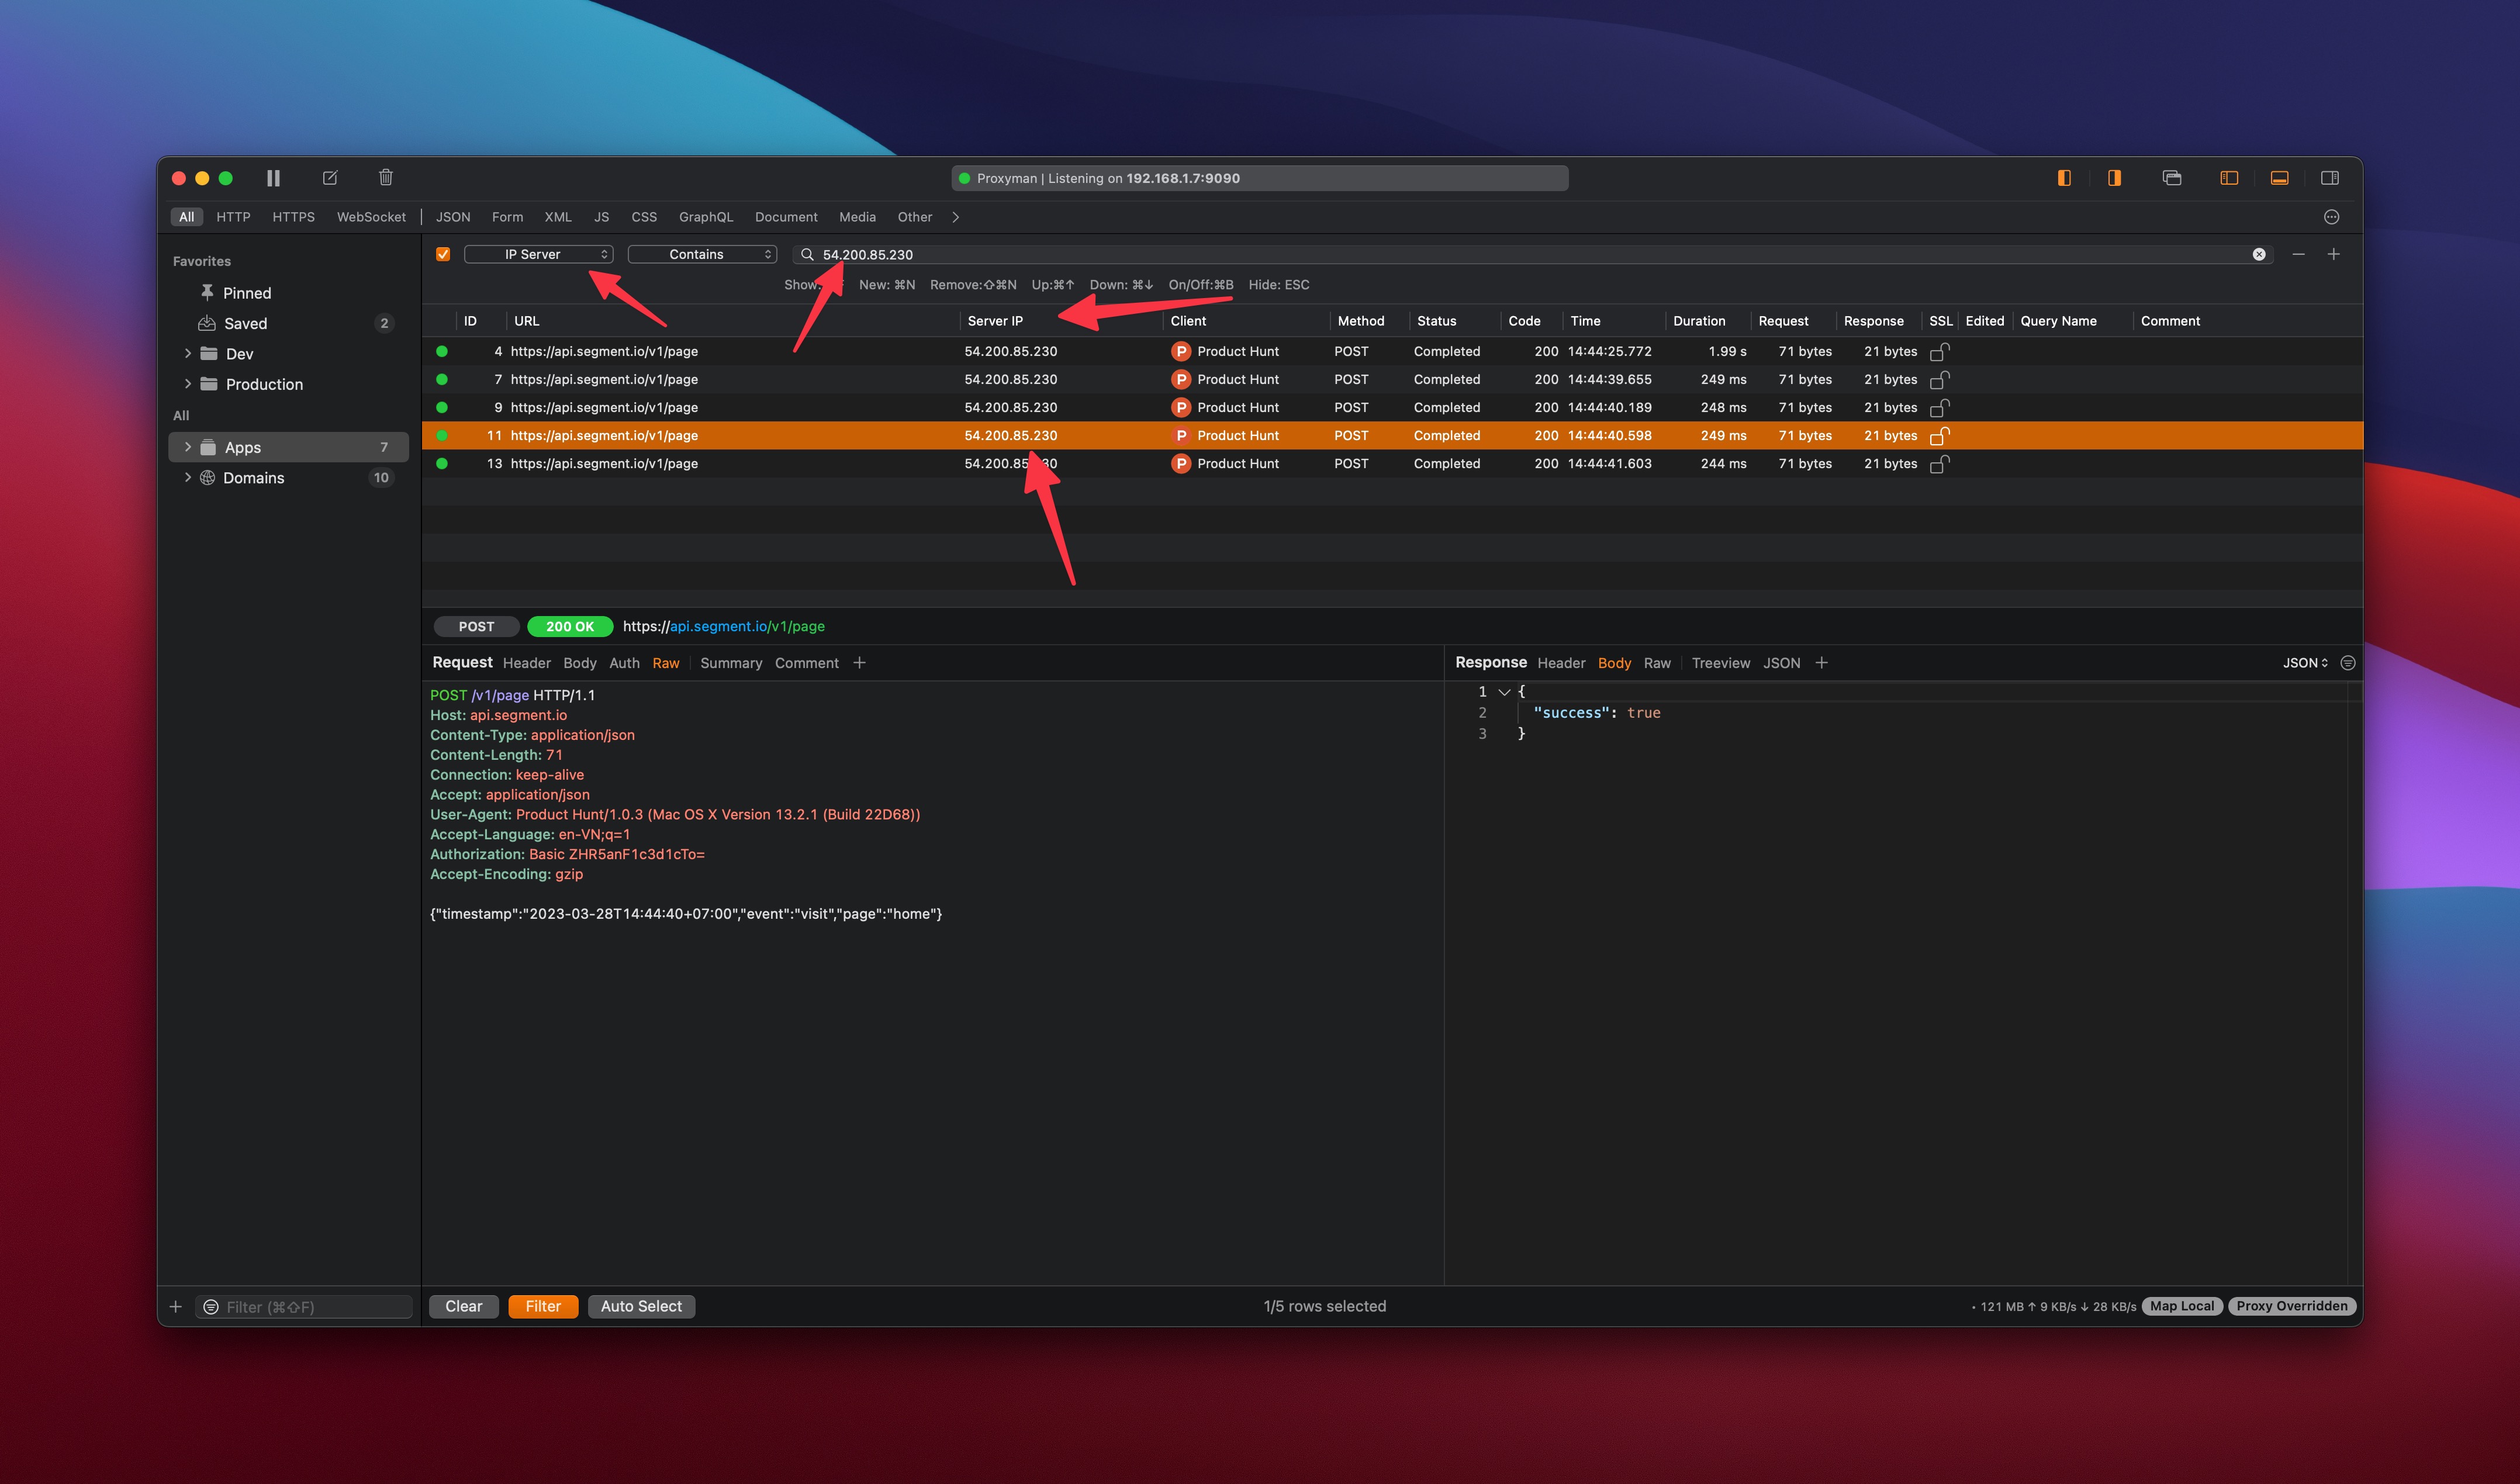Toggle the Map Local status badge
This screenshot has width=2520, height=1484.
coord(2182,1306)
